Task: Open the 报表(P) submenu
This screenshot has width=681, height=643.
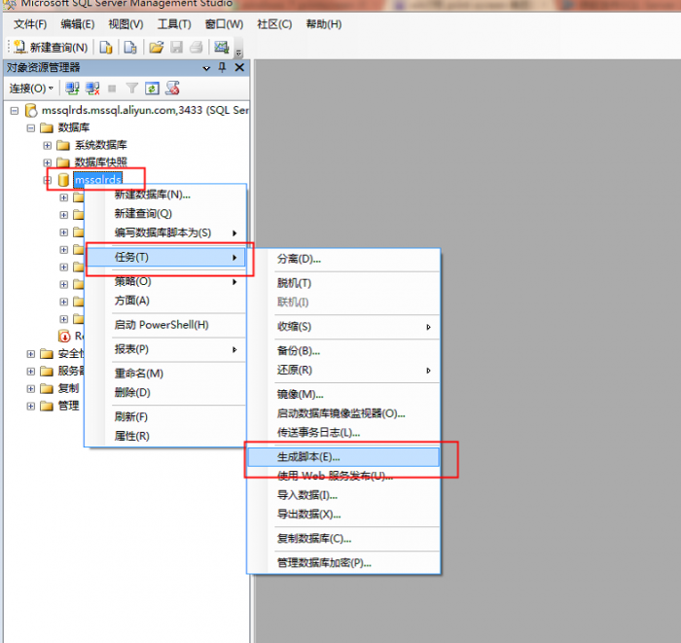Action: pyautogui.click(x=165, y=349)
